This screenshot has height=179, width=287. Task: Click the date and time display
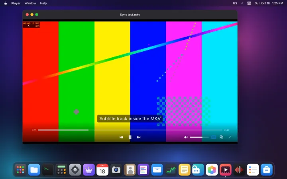point(269,3)
